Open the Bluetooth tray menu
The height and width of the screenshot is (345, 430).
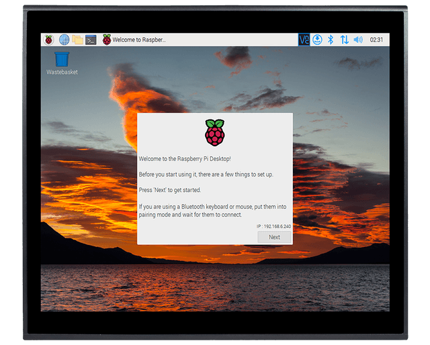point(331,40)
